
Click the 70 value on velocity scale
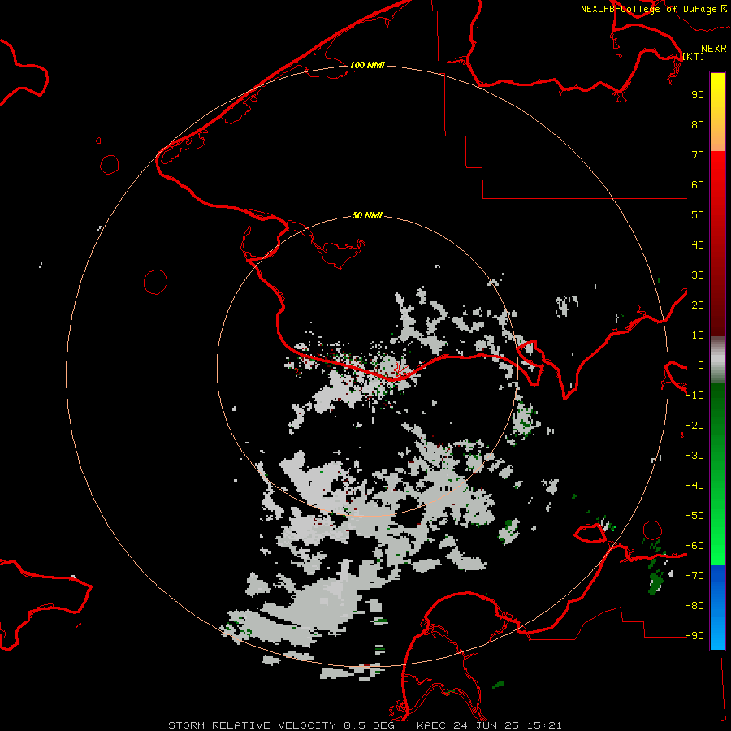tap(698, 155)
